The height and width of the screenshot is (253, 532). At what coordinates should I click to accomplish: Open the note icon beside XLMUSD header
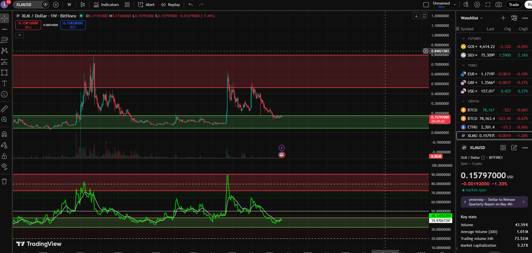tap(514, 148)
